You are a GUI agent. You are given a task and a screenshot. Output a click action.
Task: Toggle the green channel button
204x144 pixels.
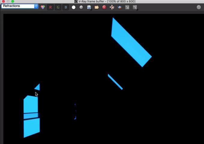58,7
